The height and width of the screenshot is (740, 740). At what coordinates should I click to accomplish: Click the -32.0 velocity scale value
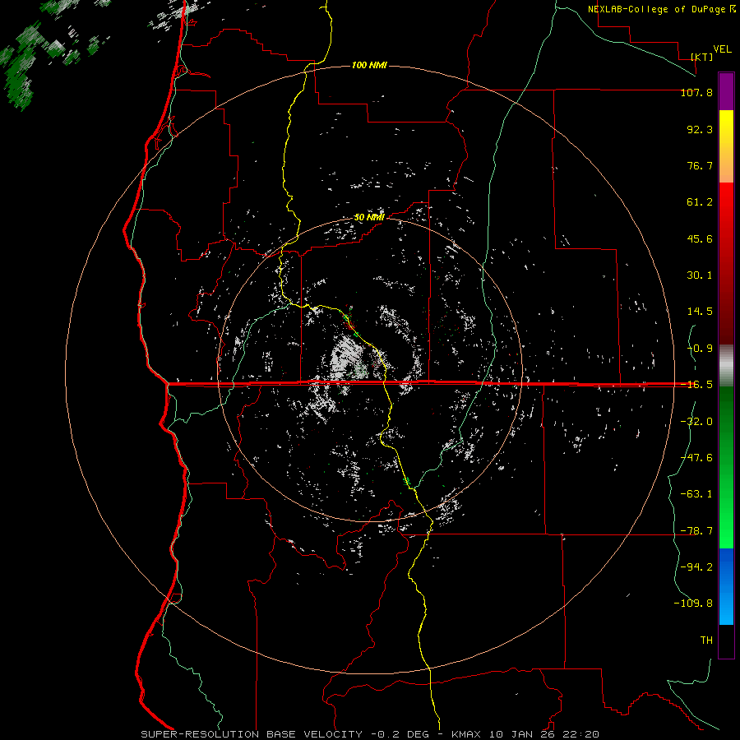[x=696, y=422]
